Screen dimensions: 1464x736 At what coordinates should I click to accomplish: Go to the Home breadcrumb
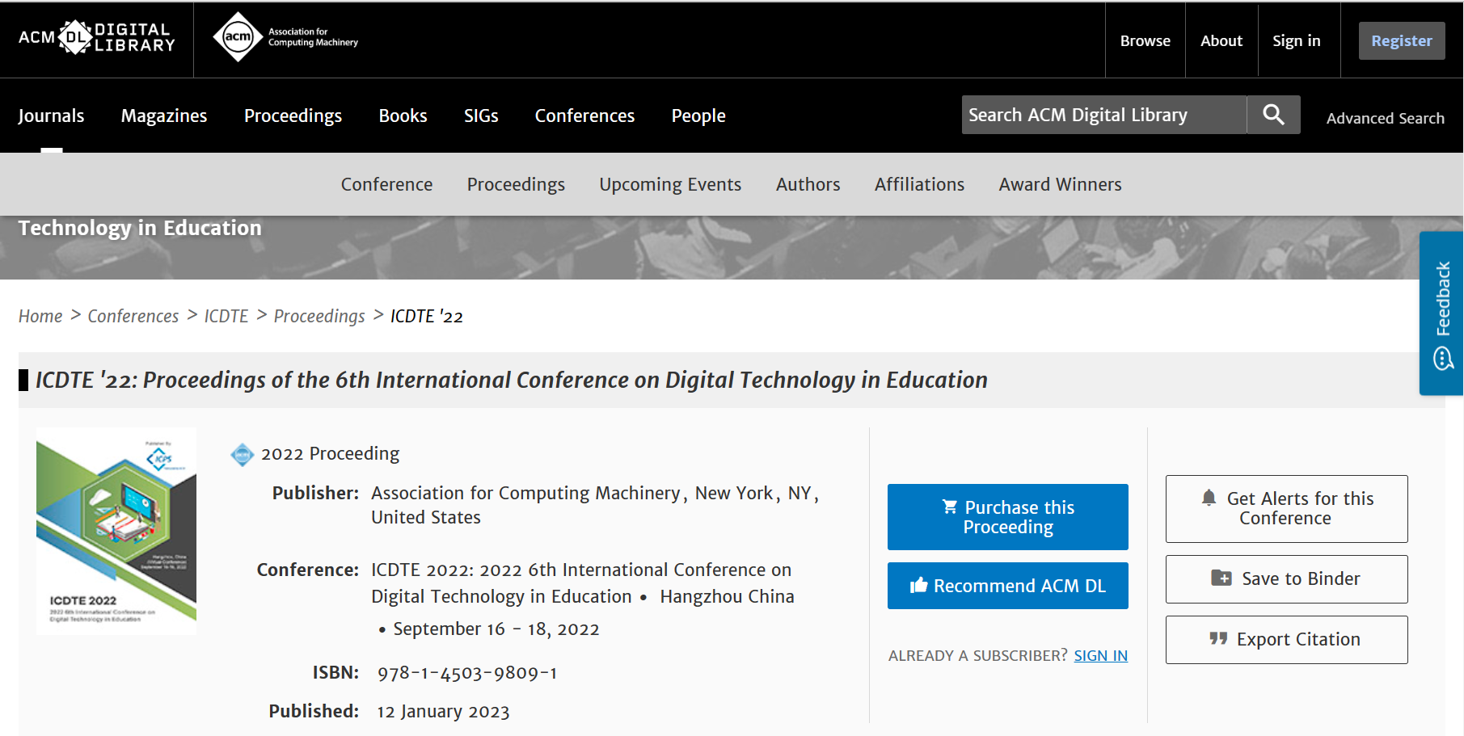(40, 316)
